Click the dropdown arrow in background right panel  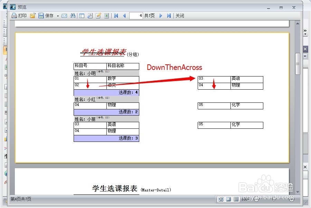[x=305, y=56]
